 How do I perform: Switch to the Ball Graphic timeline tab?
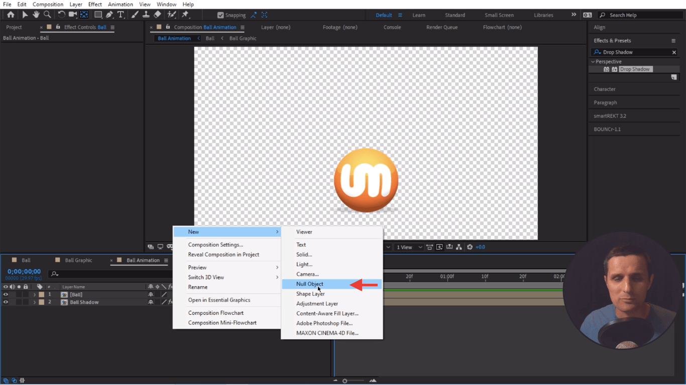point(78,260)
